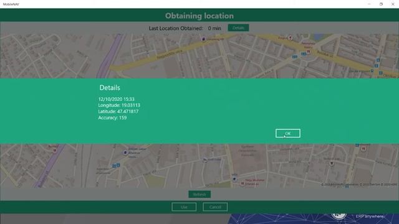The image size is (399, 224).
Task: Click the ERP anywhere text
Action: 369,217
